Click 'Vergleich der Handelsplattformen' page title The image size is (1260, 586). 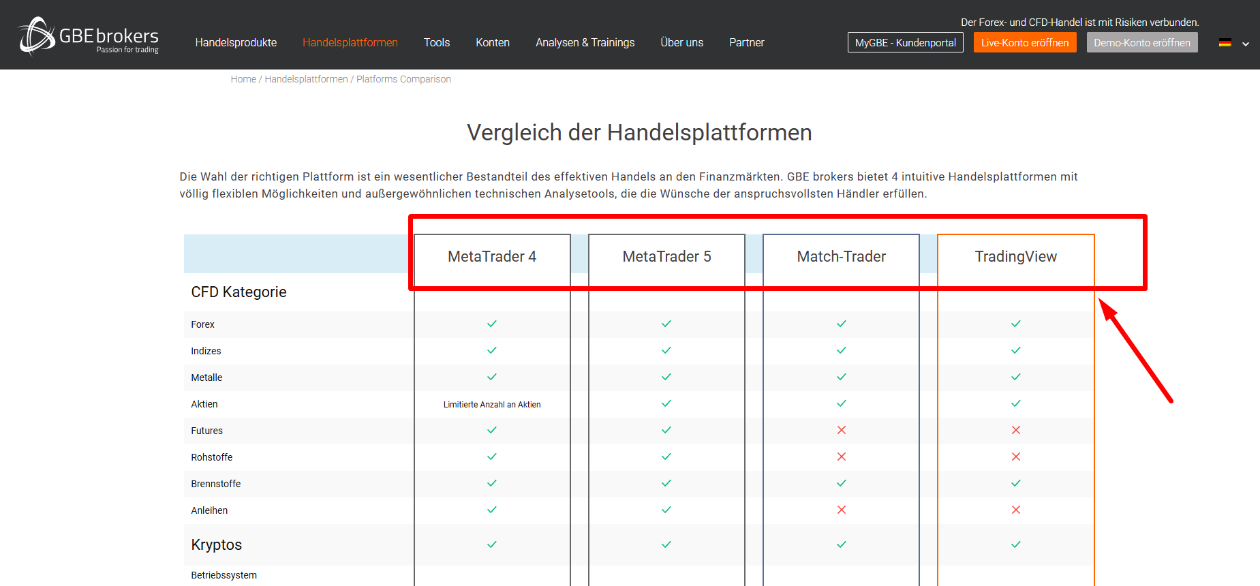pyautogui.click(x=639, y=132)
